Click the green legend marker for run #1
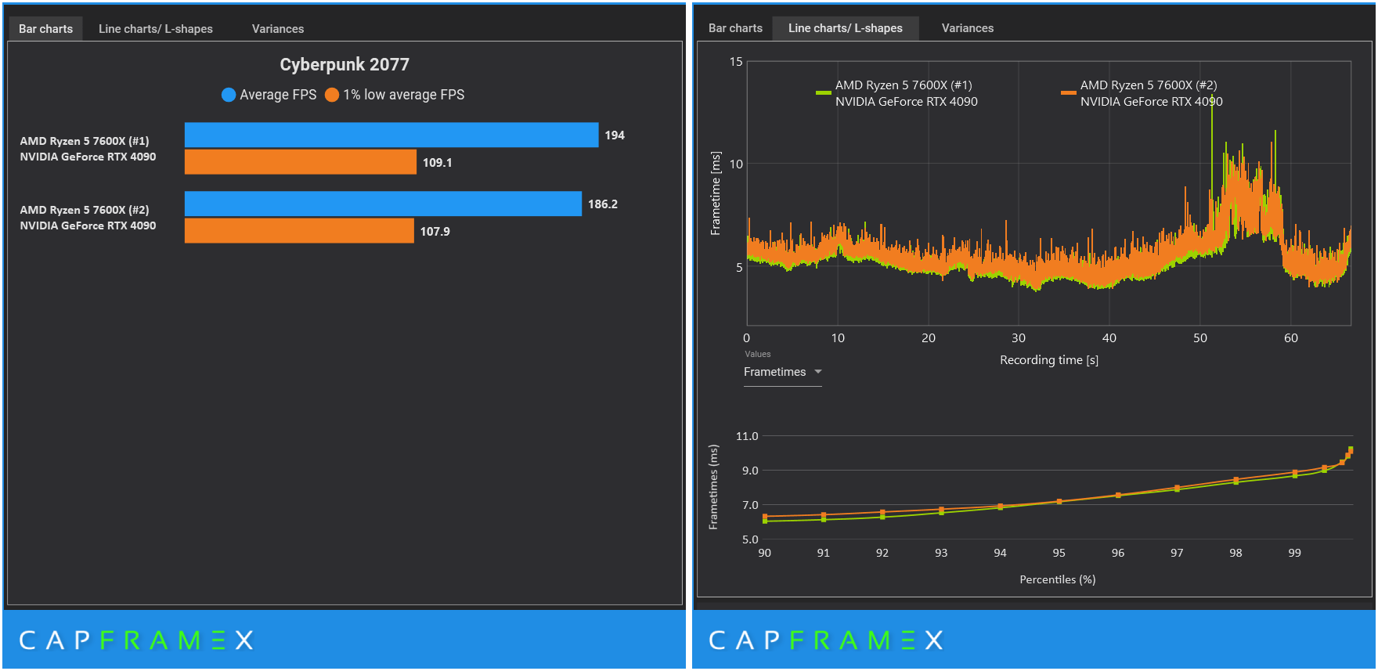 tap(823, 93)
